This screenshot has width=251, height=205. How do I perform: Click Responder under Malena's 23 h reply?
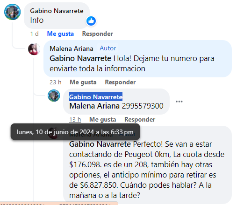tap(120, 82)
